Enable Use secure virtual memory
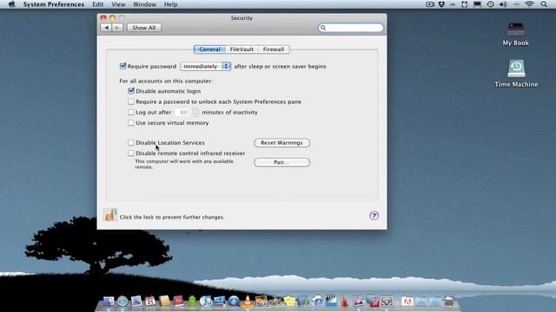The height and width of the screenshot is (312, 556). click(131, 123)
